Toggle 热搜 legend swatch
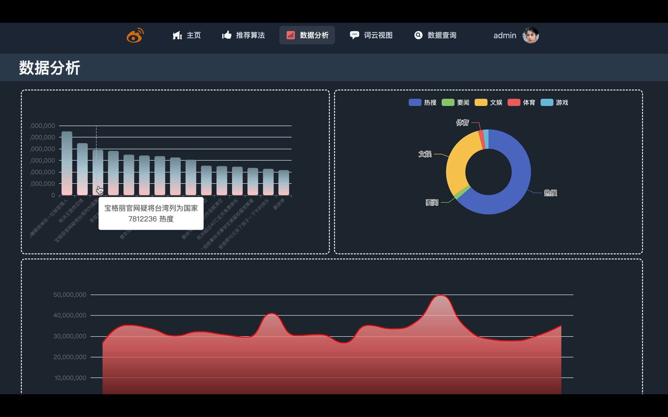This screenshot has height=417, width=668. (x=415, y=102)
